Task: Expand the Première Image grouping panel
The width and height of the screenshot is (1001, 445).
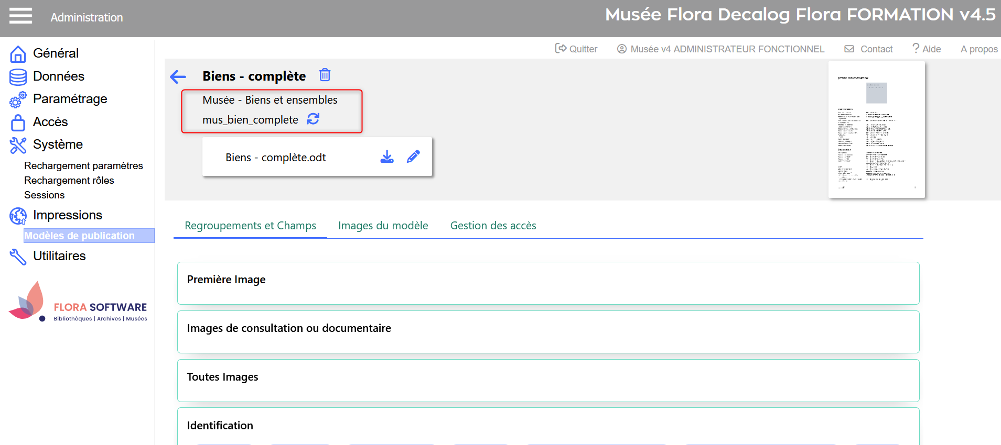Action: [548, 283]
